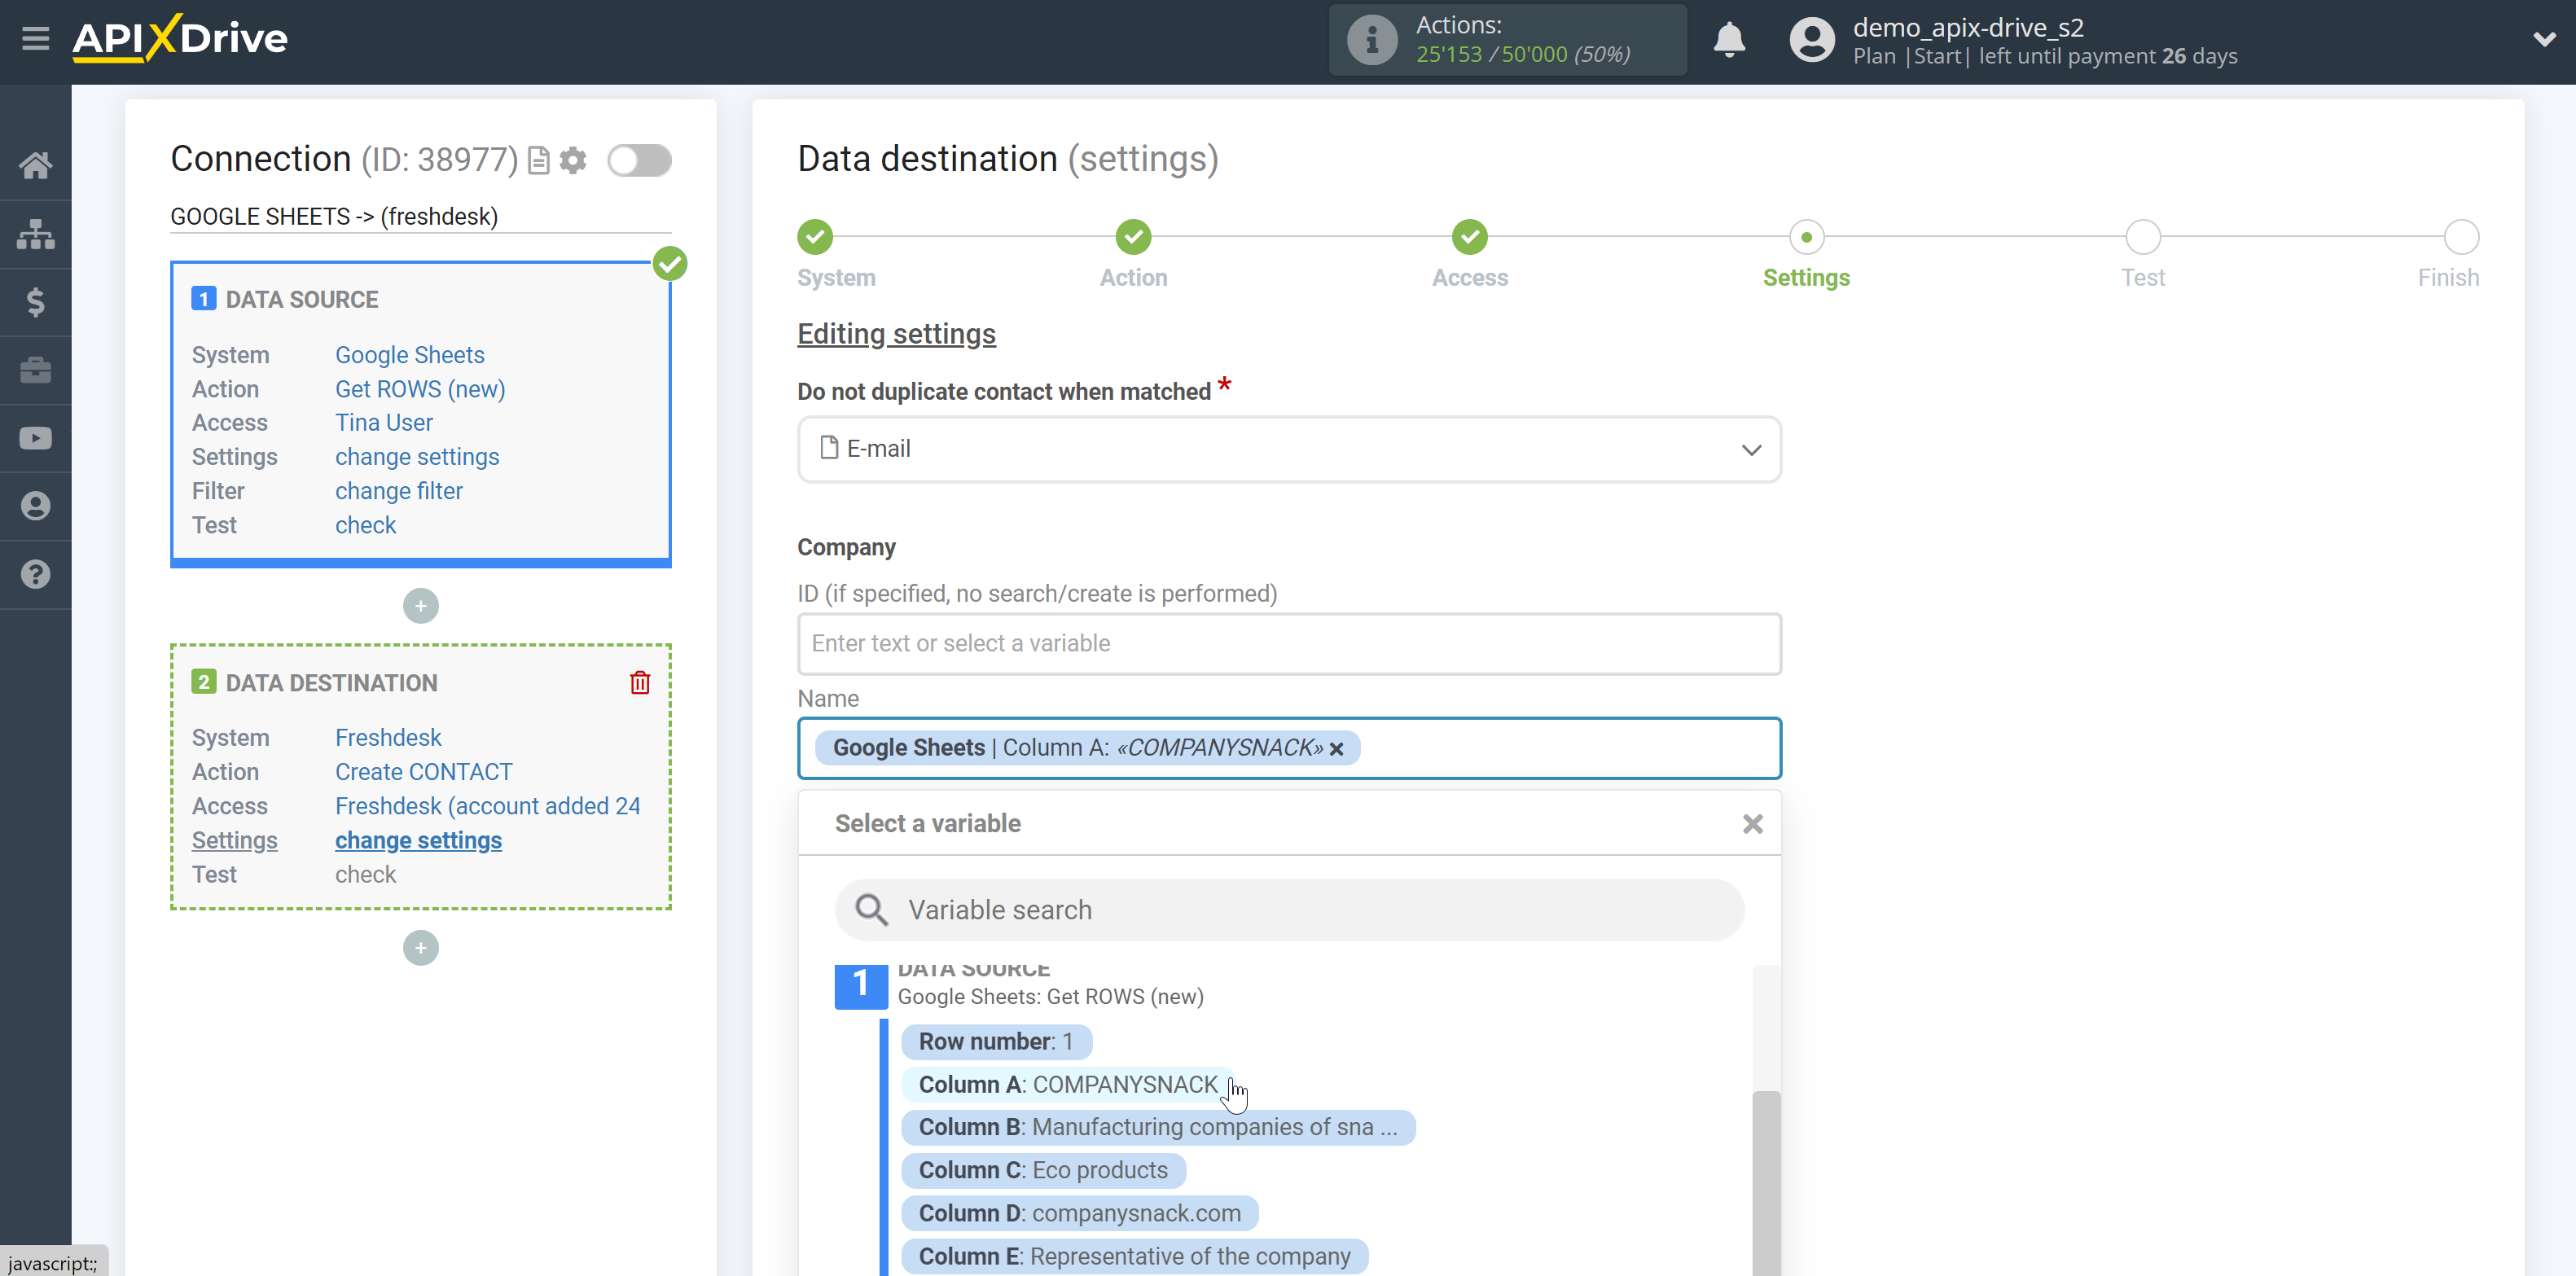Go to the Action step
The image size is (2576, 1276).
pos(1133,237)
